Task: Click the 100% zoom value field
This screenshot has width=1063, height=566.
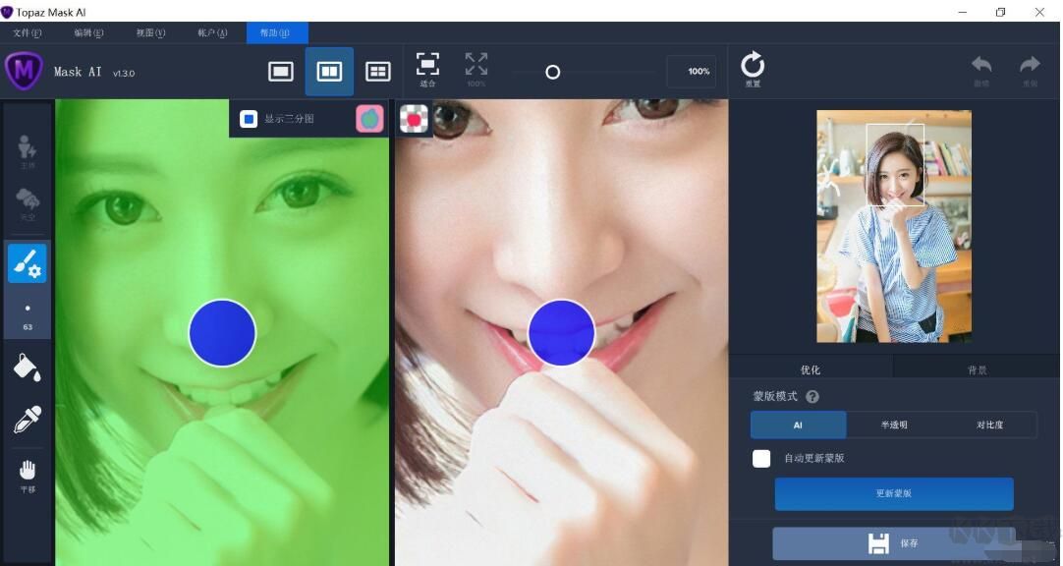Action: click(692, 71)
